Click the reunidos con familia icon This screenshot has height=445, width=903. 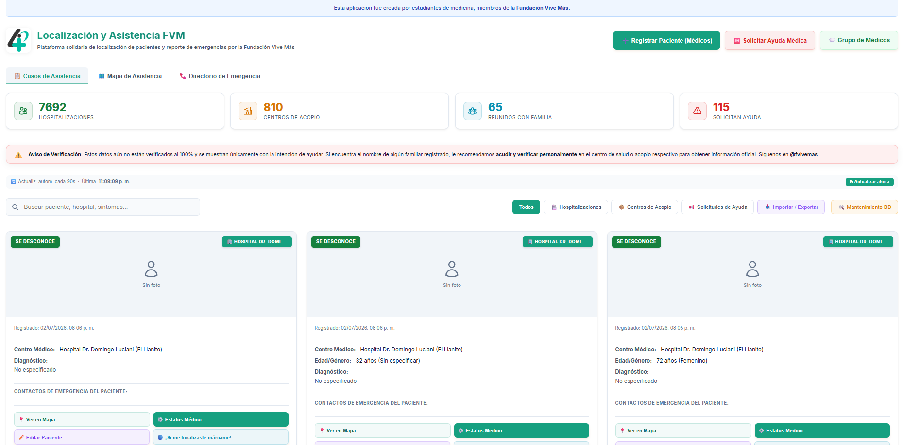(473, 111)
